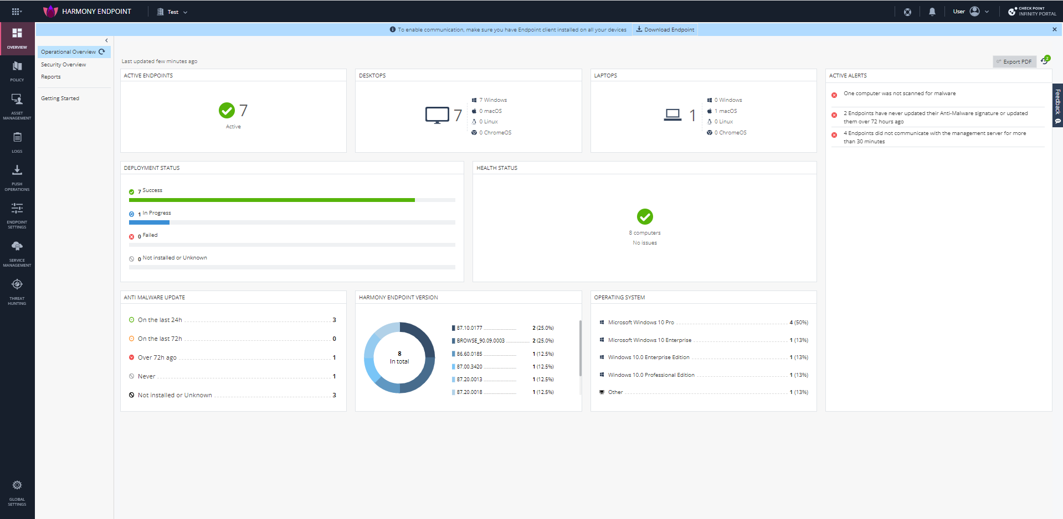Open the Reports menu item
The height and width of the screenshot is (519, 1063).
coord(51,77)
